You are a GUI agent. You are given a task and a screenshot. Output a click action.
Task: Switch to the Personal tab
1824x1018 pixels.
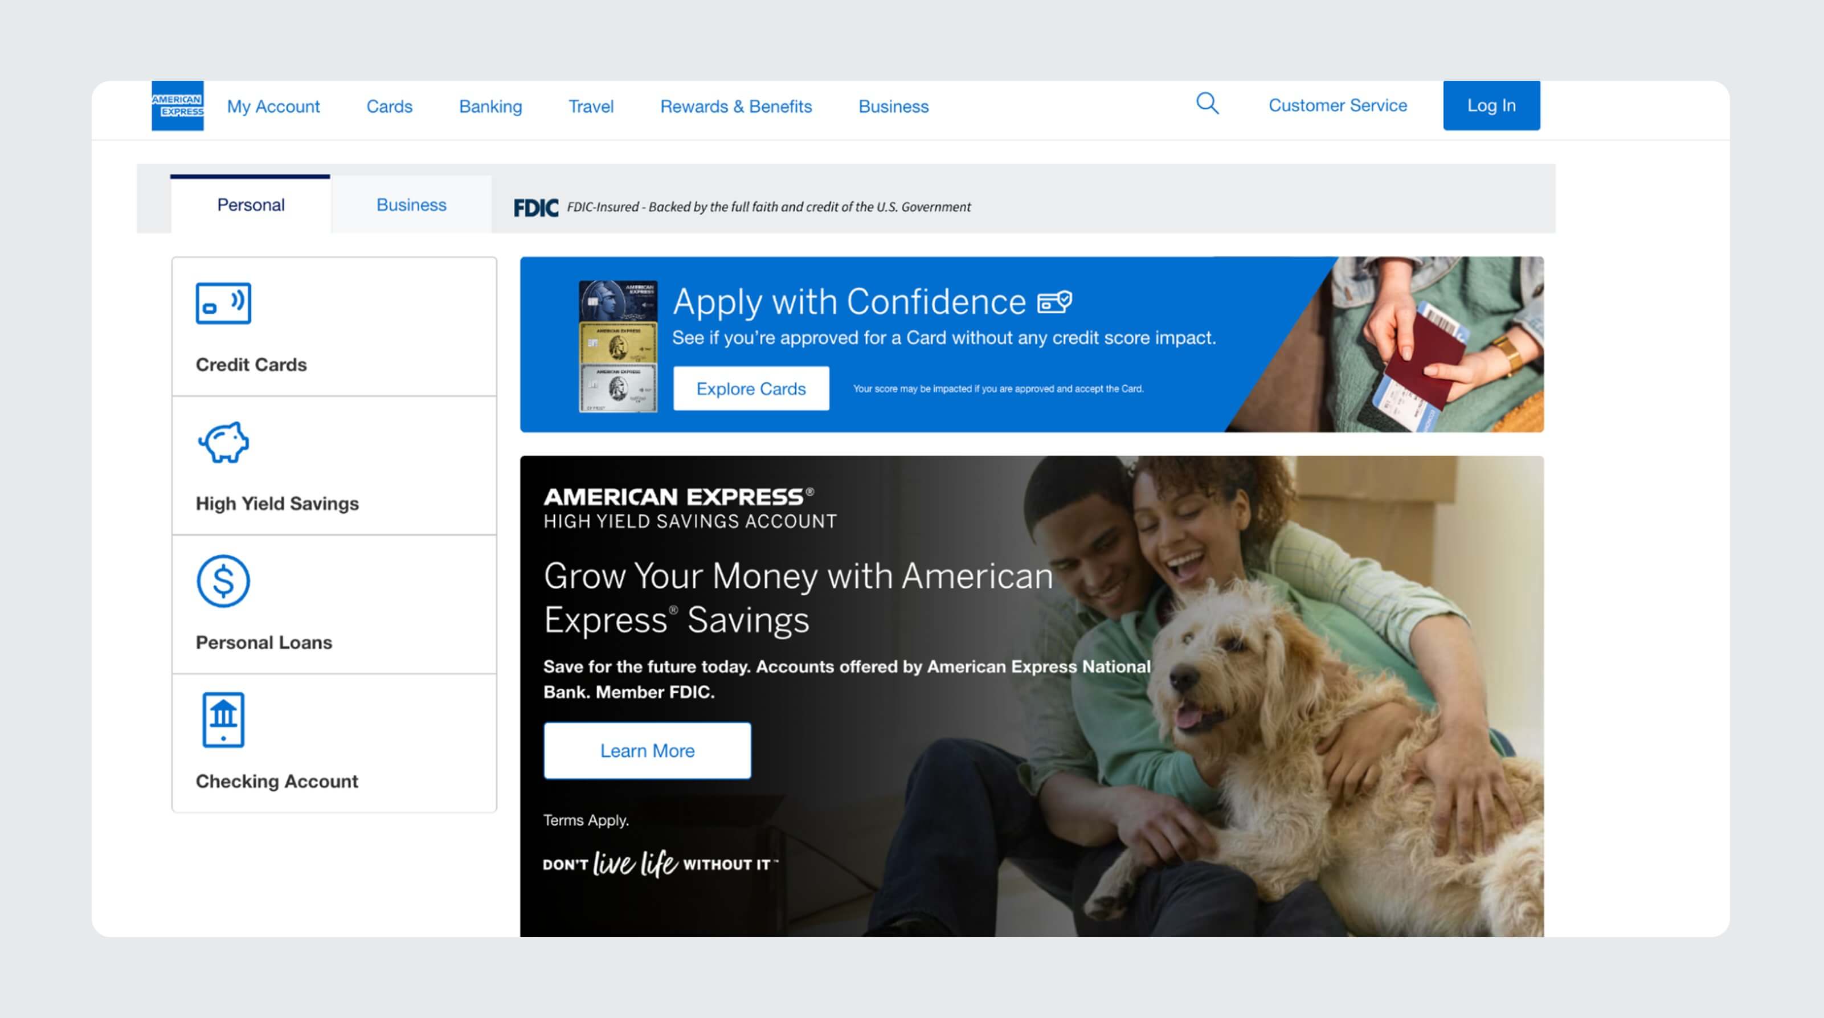coord(251,205)
